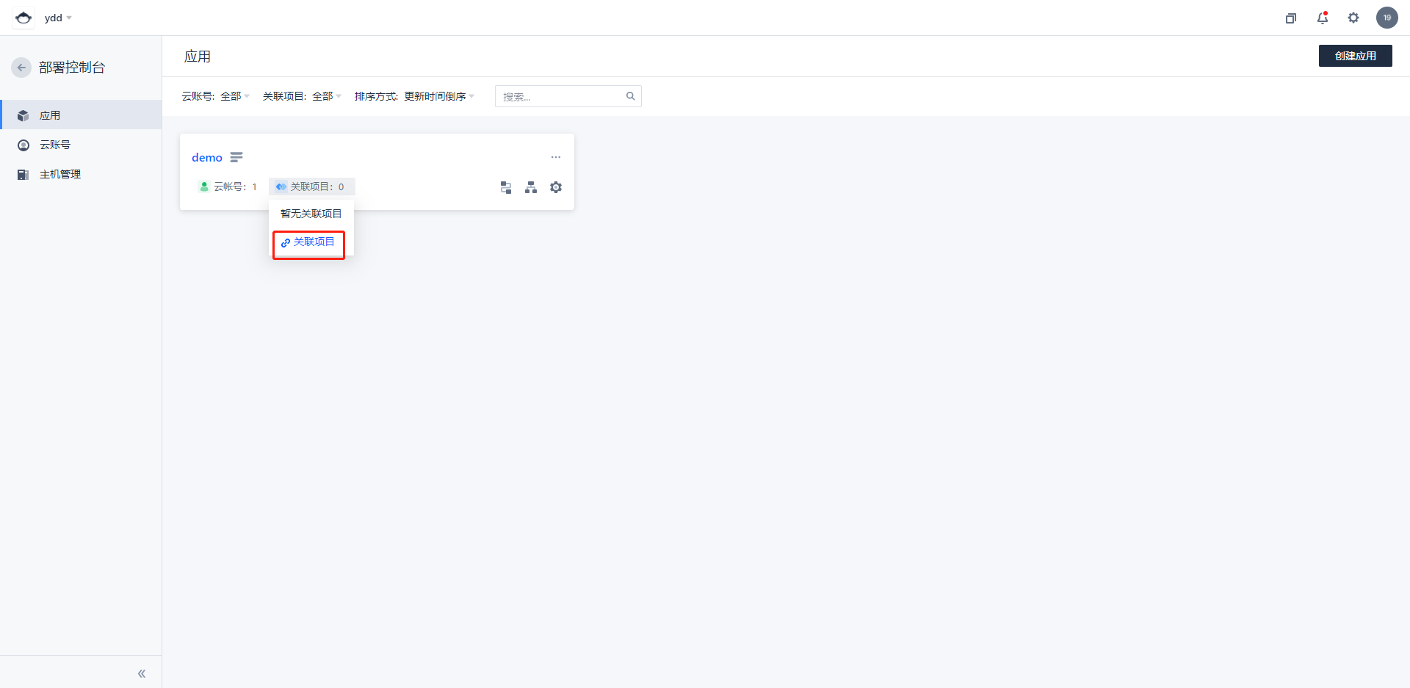
Task: Click the search magnifier icon
Action: [x=631, y=96]
